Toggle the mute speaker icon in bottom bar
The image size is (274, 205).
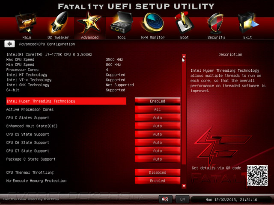point(165,199)
